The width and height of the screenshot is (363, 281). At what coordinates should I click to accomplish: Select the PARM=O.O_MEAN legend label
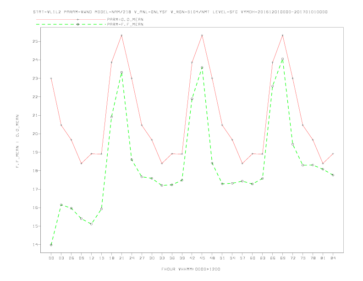(125, 19)
